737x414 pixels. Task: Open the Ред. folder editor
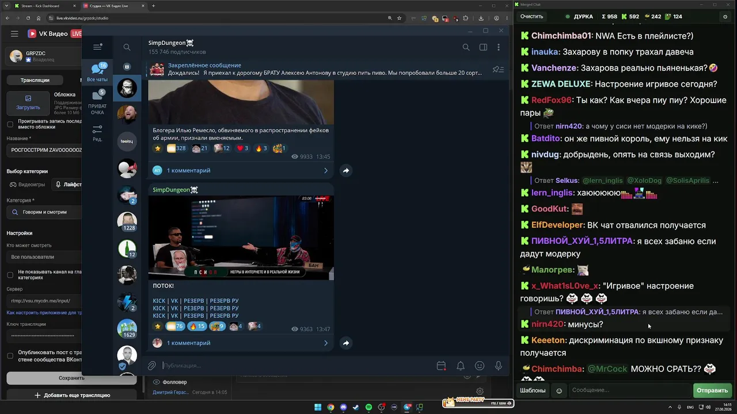97,133
